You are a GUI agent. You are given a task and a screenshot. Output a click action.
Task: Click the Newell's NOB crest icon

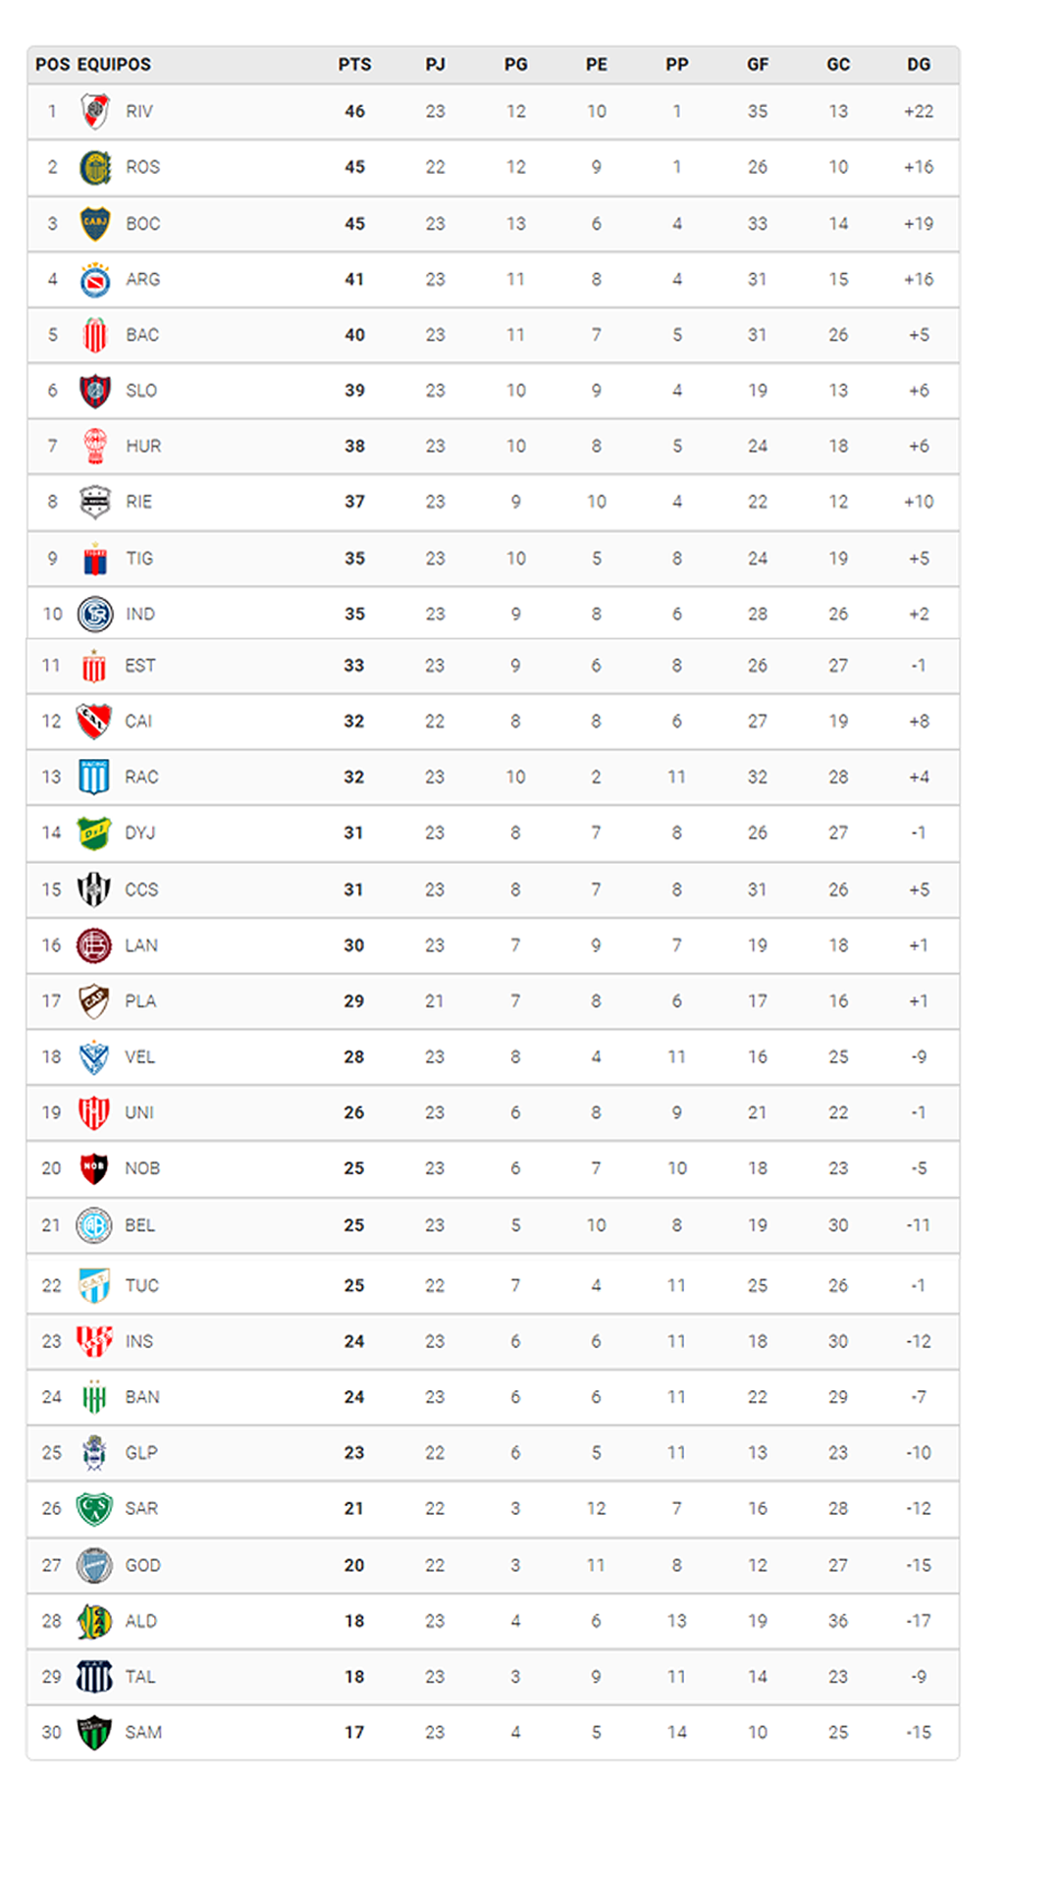click(94, 1168)
